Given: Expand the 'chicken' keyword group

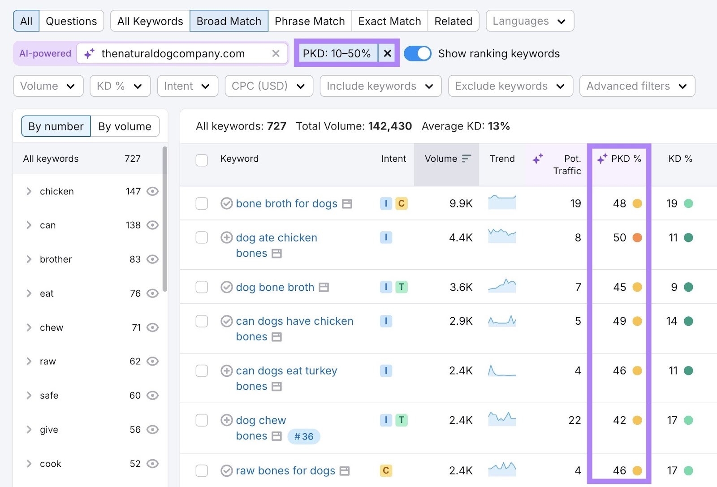Looking at the screenshot, I should tap(29, 191).
